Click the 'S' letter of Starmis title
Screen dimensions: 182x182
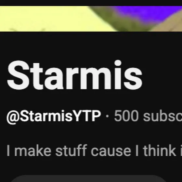(x=18, y=75)
